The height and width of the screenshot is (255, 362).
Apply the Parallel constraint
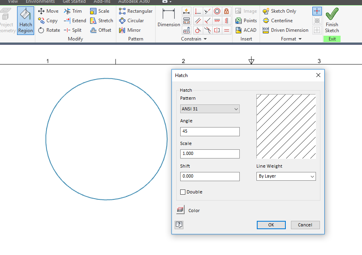tap(198, 21)
